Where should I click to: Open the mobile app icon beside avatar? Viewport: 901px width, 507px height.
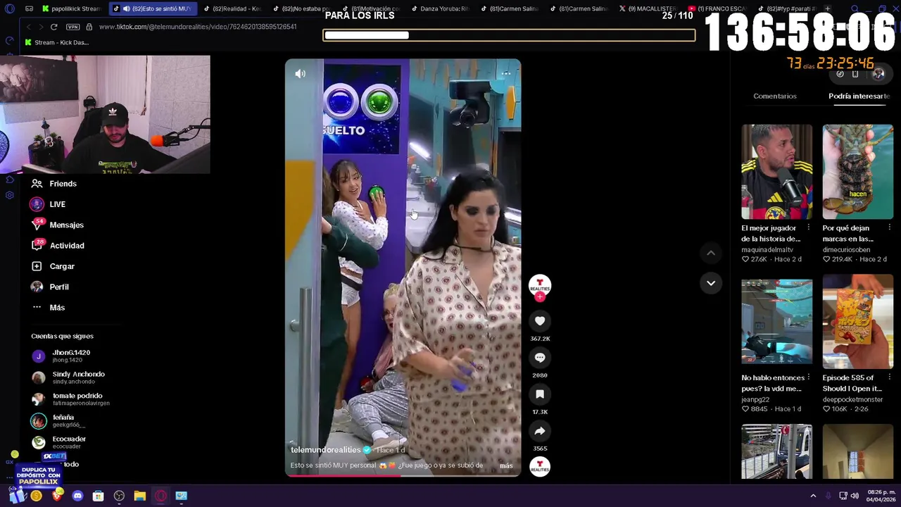pyautogui.click(x=855, y=74)
